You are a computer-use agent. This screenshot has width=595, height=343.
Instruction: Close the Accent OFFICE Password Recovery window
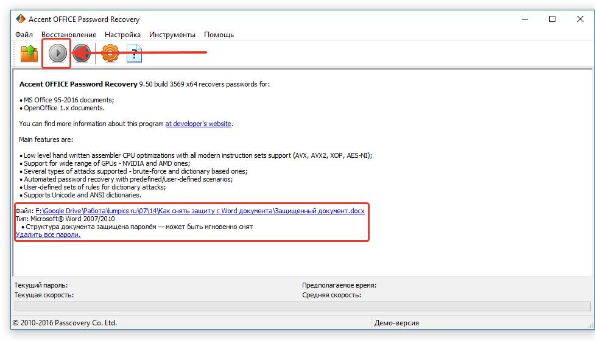[x=580, y=19]
